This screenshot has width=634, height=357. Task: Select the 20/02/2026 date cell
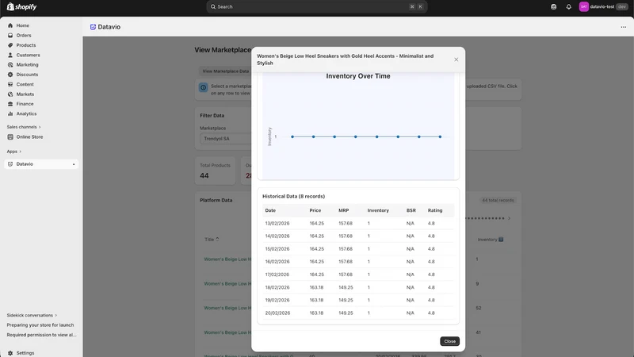click(277, 313)
